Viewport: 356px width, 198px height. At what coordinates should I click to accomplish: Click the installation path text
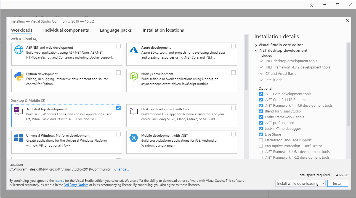point(60,169)
